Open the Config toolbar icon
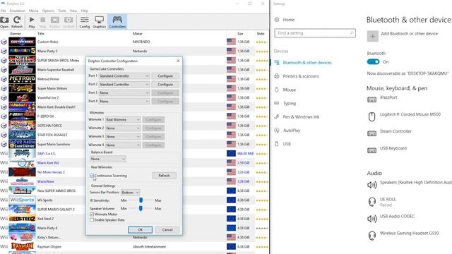Screen dimensions: 452x254 click(x=85, y=20)
